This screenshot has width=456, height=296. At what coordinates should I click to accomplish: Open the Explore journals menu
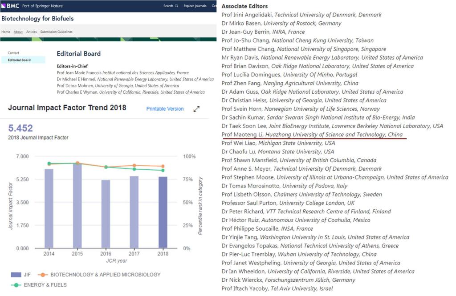pos(195,6)
